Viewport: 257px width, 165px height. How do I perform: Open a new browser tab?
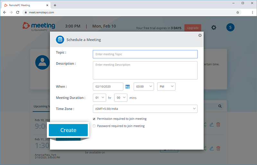click(x=55, y=5)
